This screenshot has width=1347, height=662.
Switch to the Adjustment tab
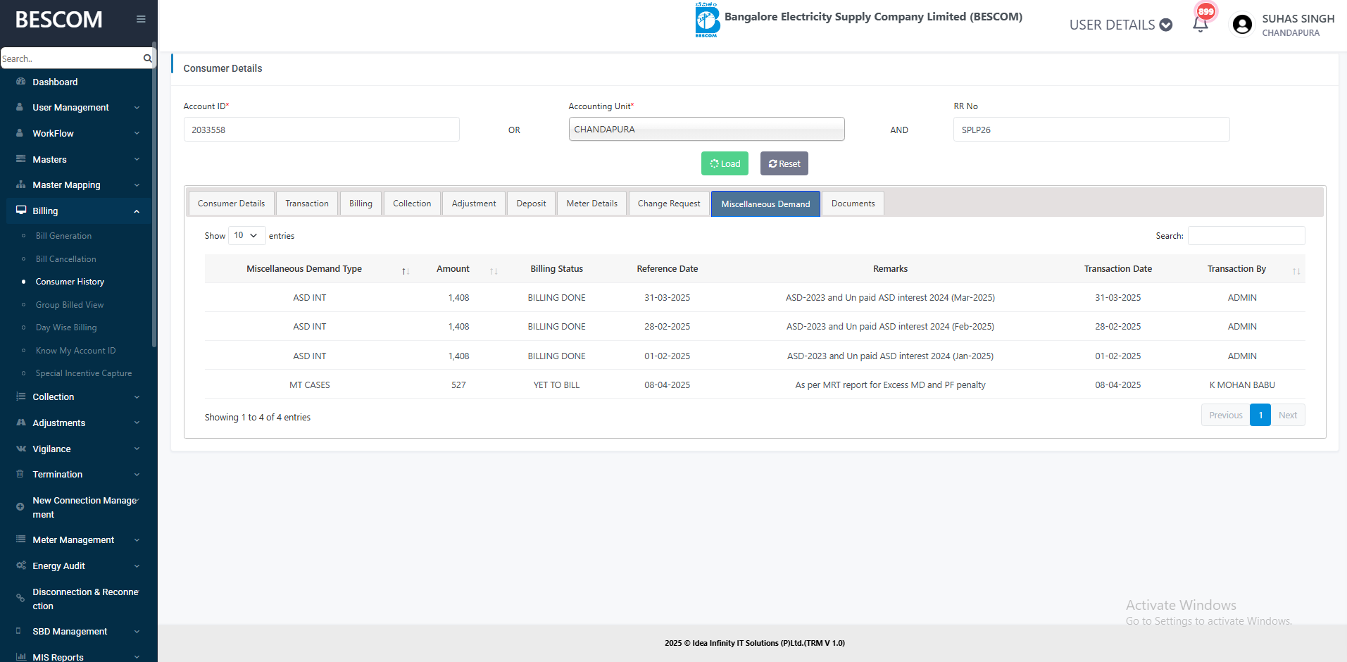click(474, 204)
